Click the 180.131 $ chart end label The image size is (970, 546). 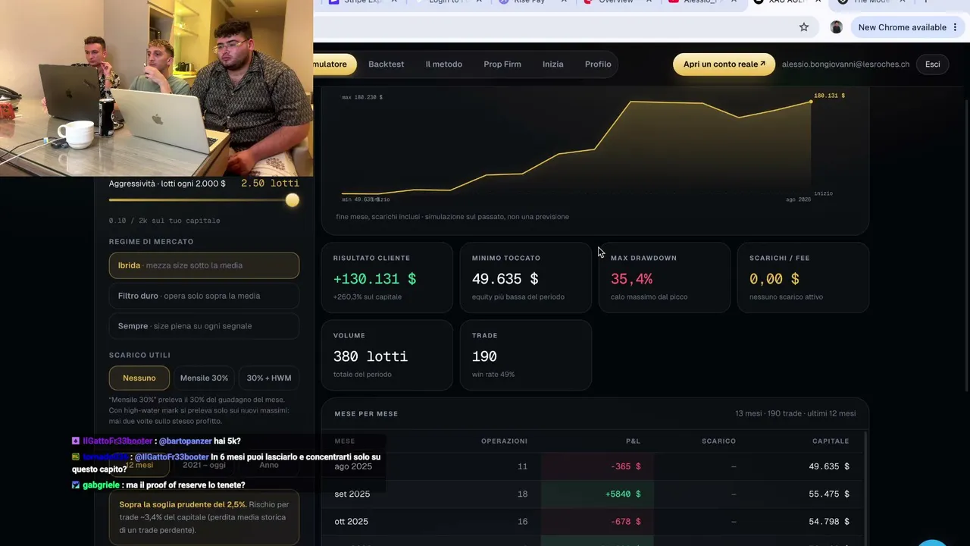click(829, 96)
